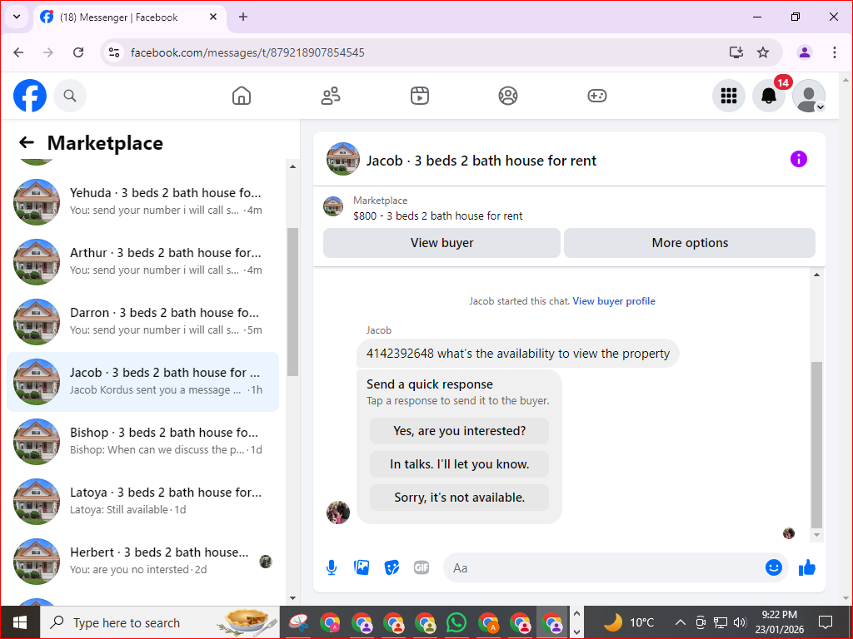Click the More options button

[x=690, y=243]
